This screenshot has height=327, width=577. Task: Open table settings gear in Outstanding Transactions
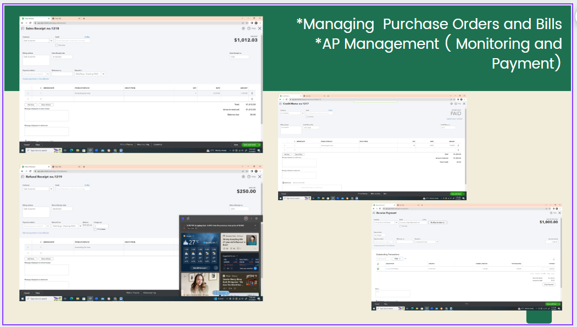click(x=554, y=260)
